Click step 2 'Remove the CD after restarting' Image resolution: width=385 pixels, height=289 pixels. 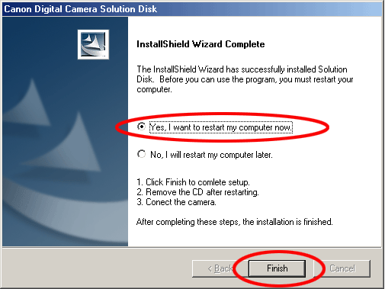pyautogui.click(x=197, y=192)
